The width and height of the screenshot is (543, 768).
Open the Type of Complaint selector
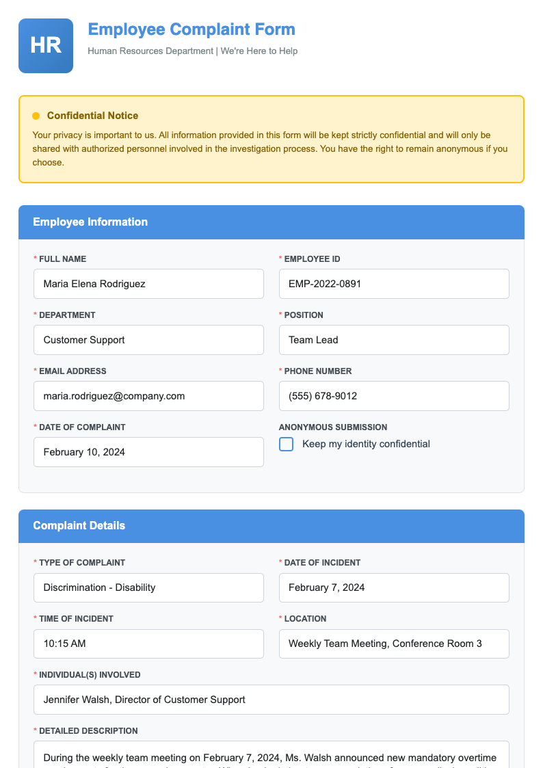point(148,587)
